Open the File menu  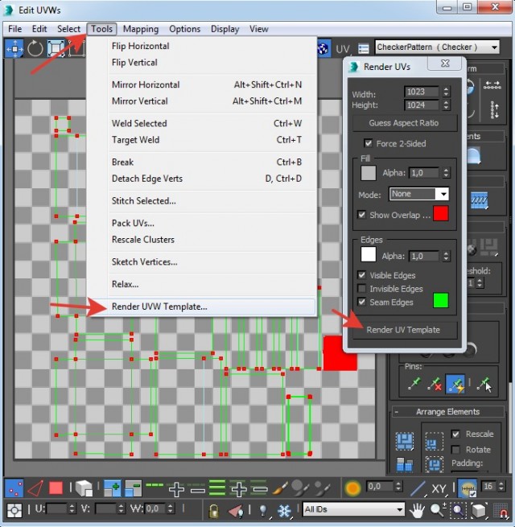pos(14,29)
